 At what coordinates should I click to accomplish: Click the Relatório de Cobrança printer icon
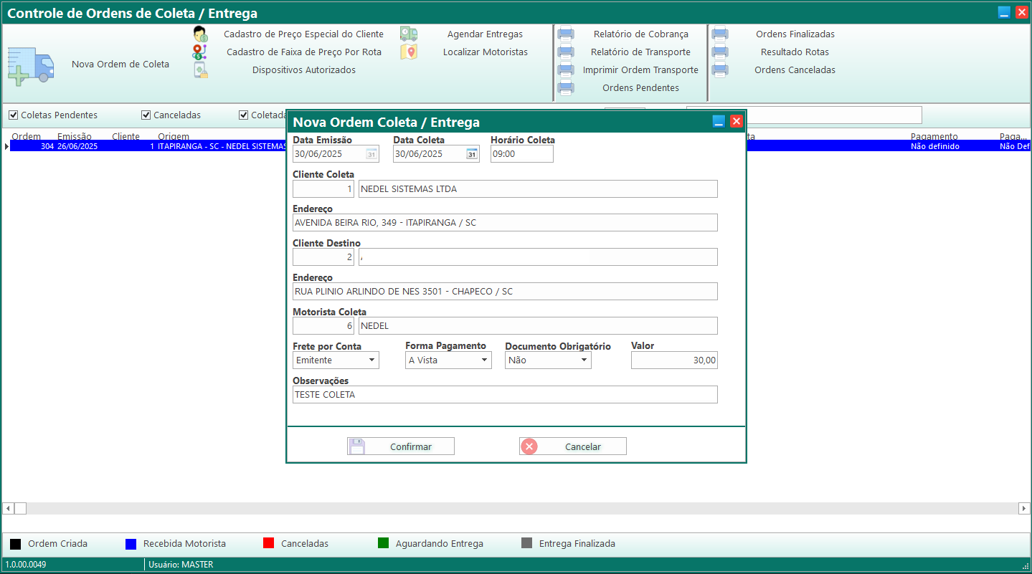(x=566, y=34)
